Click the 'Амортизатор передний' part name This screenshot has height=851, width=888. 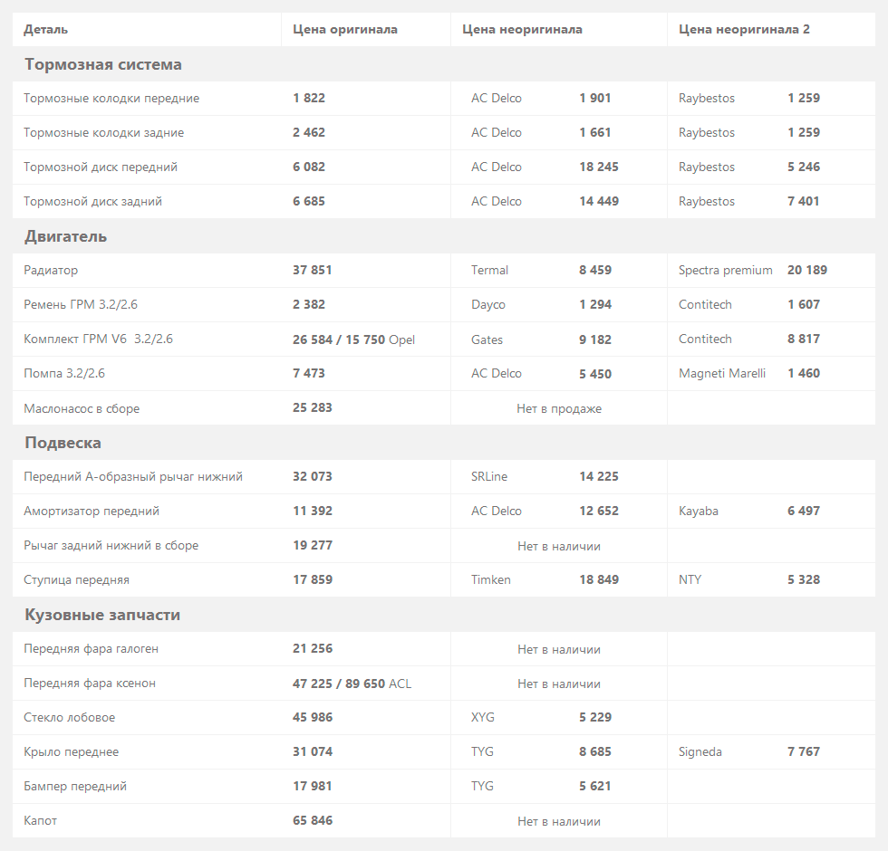pos(92,512)
